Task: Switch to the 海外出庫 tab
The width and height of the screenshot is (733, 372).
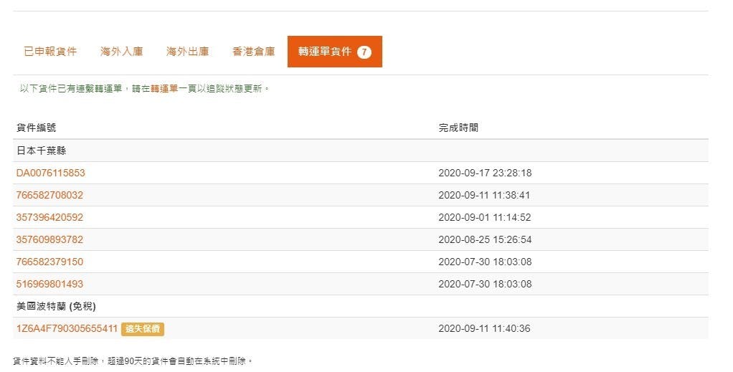Action: click(x=187, y=52)
